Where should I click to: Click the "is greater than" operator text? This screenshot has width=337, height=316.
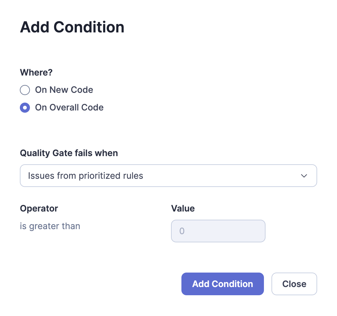50,226
